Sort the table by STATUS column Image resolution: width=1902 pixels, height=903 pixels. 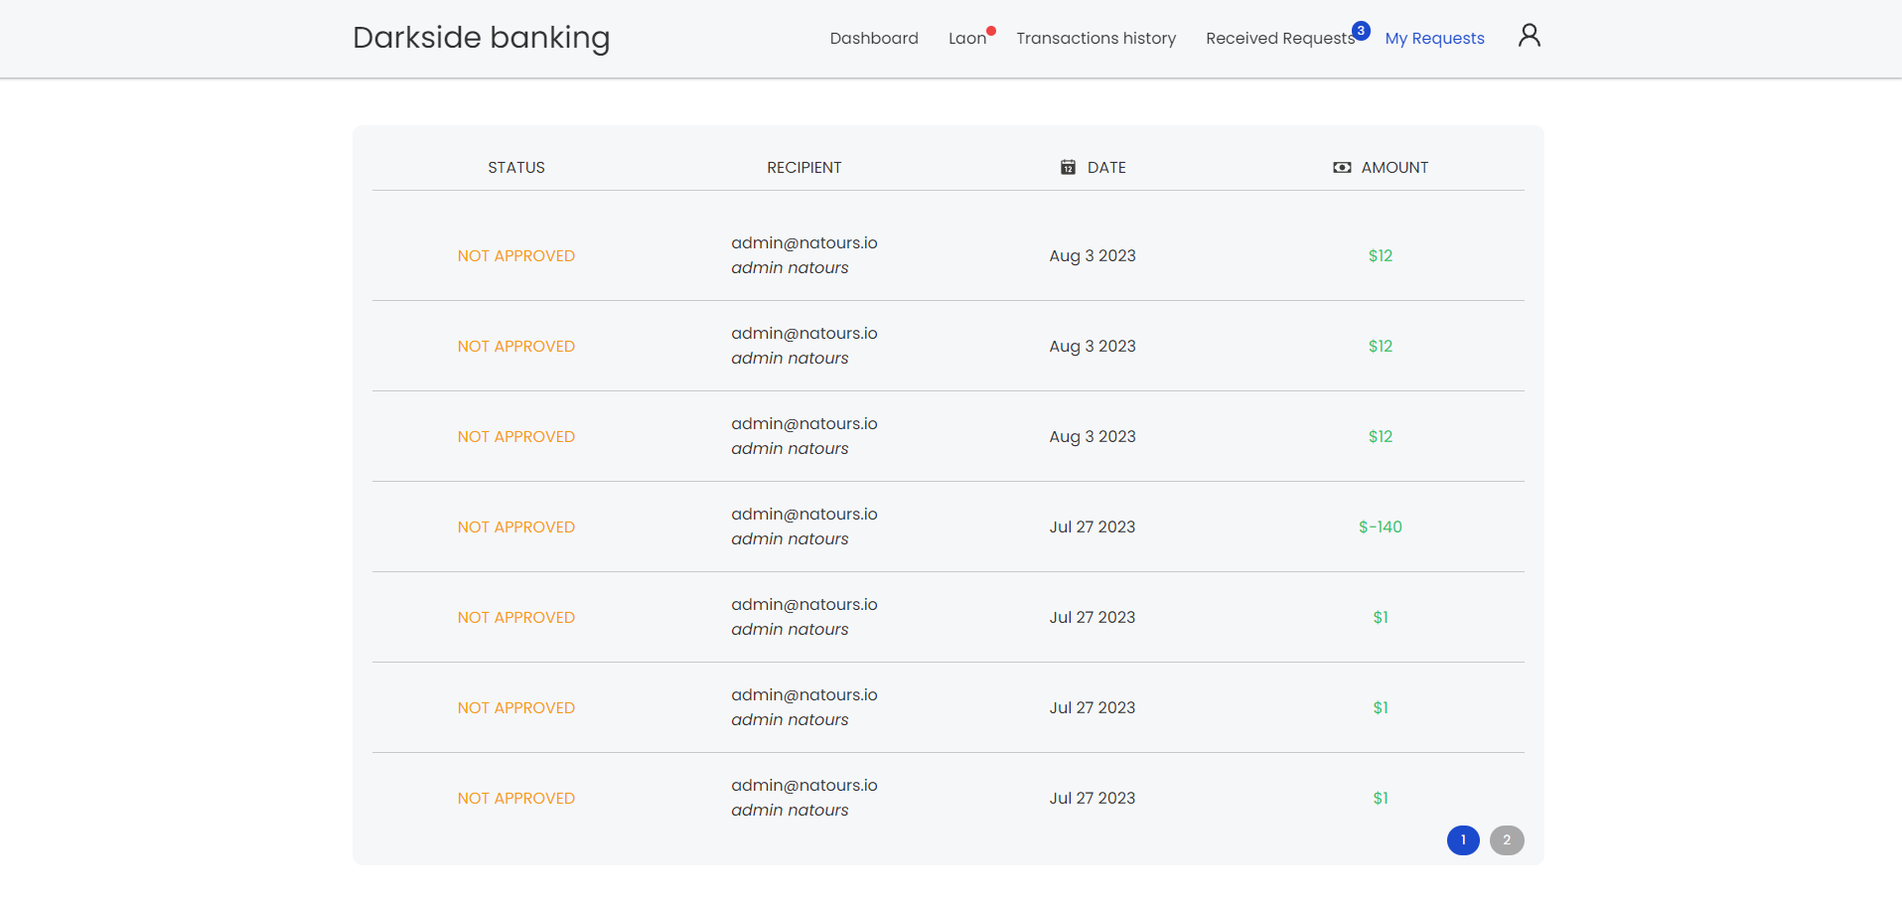tap(515, 167)
